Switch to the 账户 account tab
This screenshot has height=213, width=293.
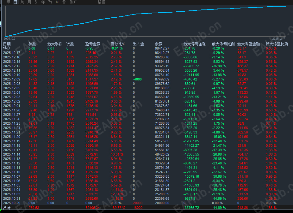point(73,2)
